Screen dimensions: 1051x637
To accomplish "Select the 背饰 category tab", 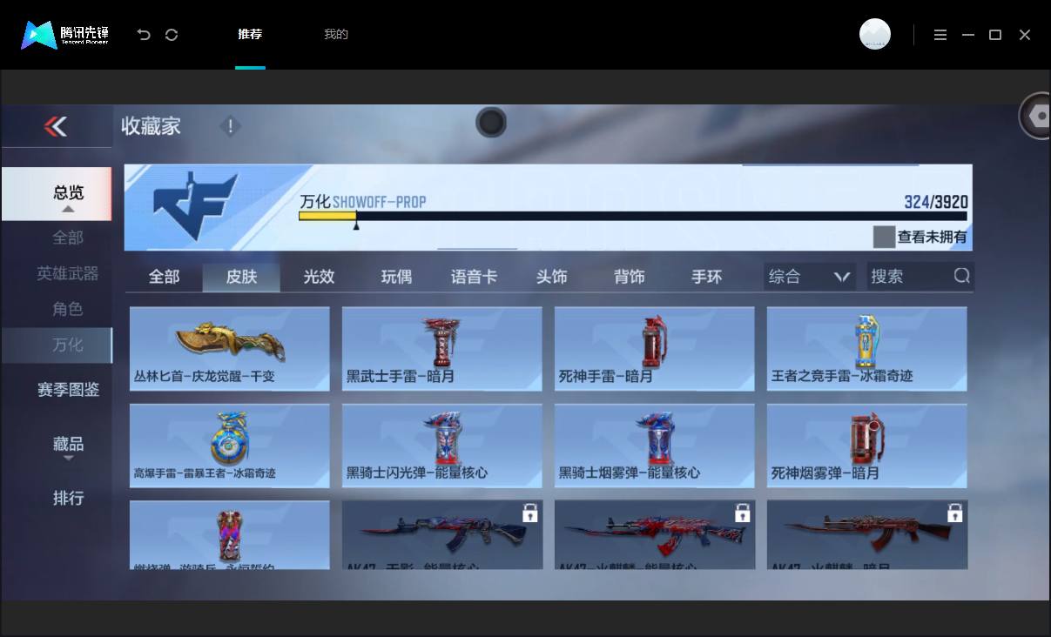I will point(629,277).
